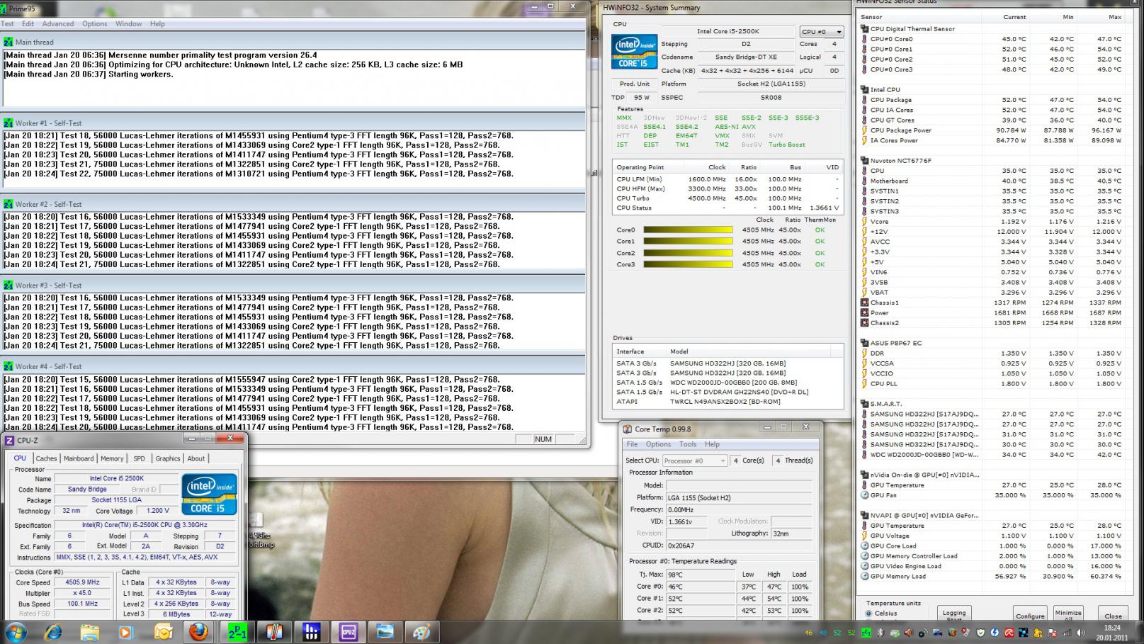Click the network signal bars tray icon
Viewport: 1144px width, 644px height.
click(x=1065, y=633)
